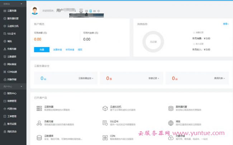The width and height of the screenshot is (233, 145).
Task: Click the 服务器托管 product icon
Action: click(x=171, y=108)
